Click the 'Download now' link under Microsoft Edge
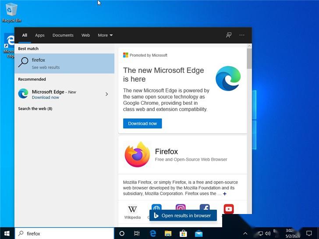Screen dimensions: 319x239 46,97
